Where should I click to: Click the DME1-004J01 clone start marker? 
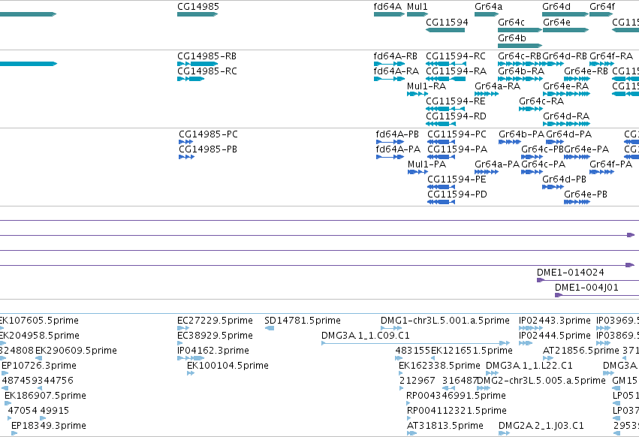tap(559, 295)
